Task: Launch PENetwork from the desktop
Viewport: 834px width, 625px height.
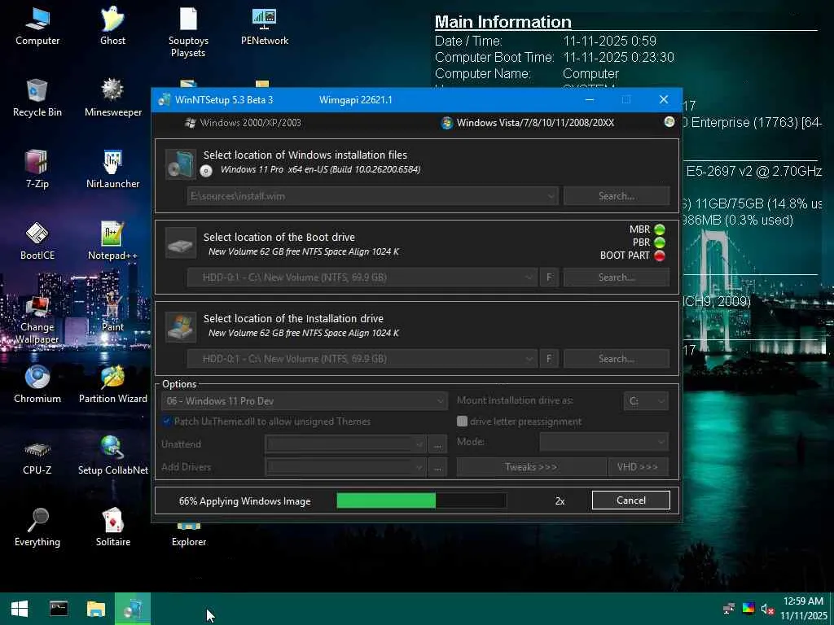Action: coord(265,27)
